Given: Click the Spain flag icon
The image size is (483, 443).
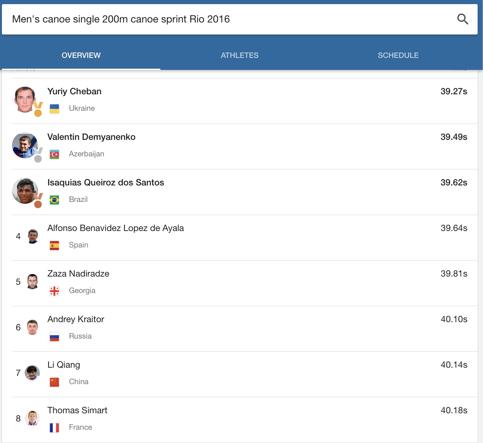Looking at the screenshot, I should click(54, 245).
